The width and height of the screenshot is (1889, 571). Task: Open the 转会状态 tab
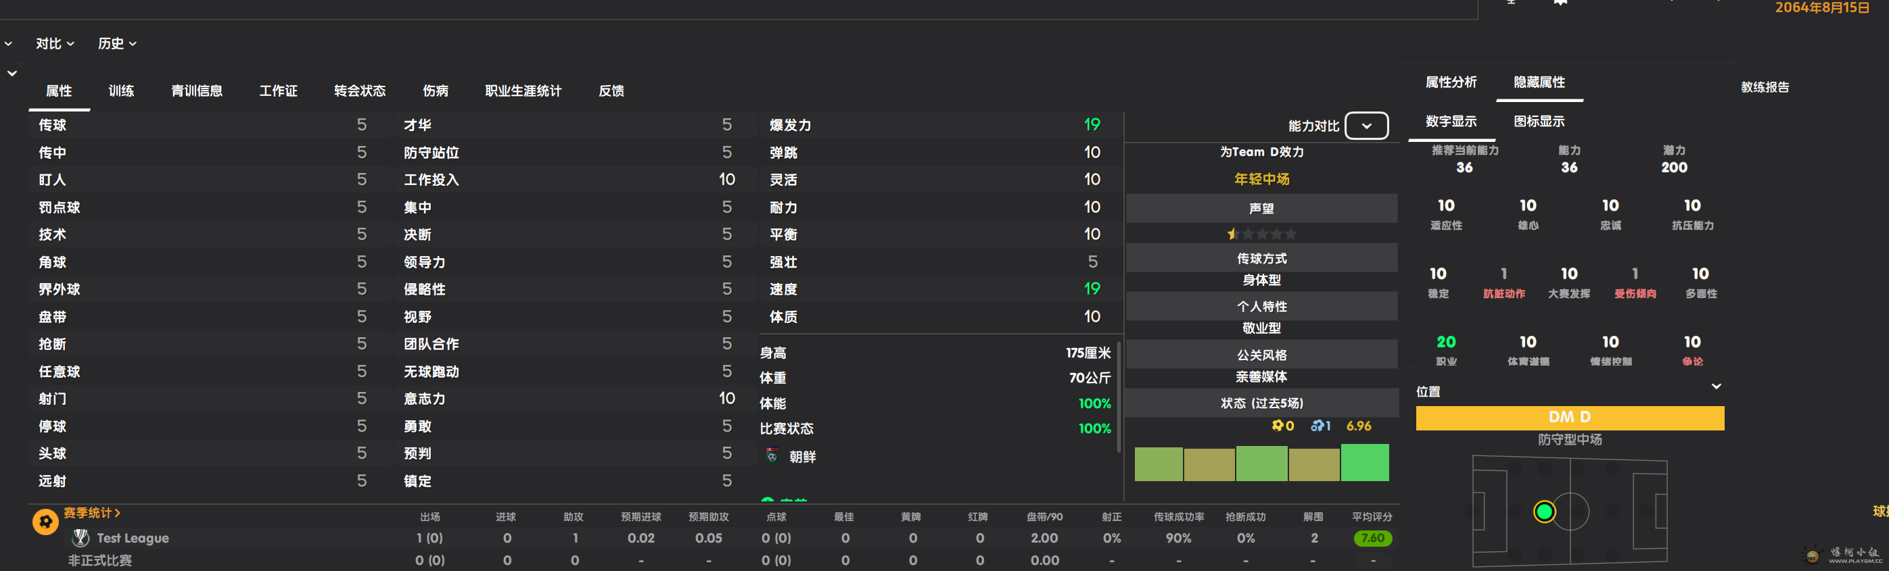359,91
